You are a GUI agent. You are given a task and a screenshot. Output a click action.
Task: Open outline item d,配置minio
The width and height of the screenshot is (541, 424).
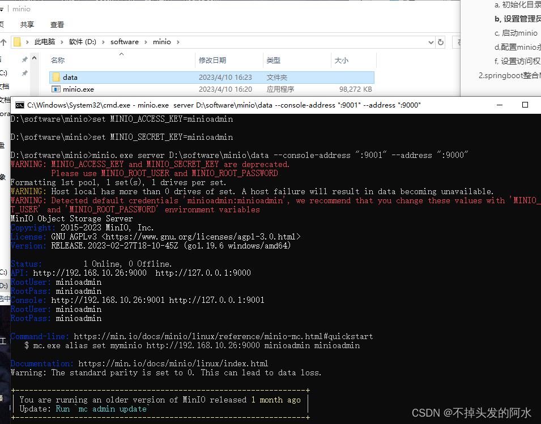pos(518,47)
